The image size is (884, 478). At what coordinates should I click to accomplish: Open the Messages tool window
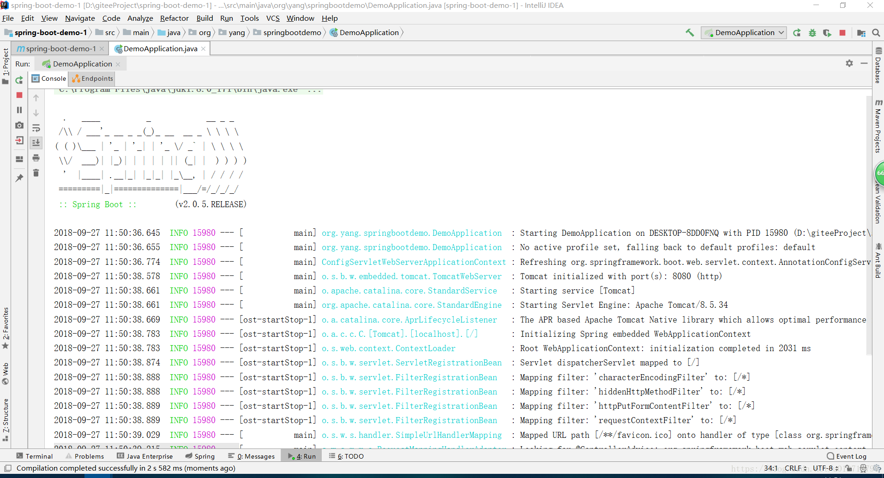coord(252,456)
